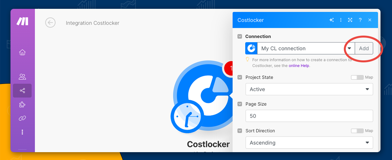Collapse the Connection field checkbox arrow
392x160 pixels.
click(240, 37)
